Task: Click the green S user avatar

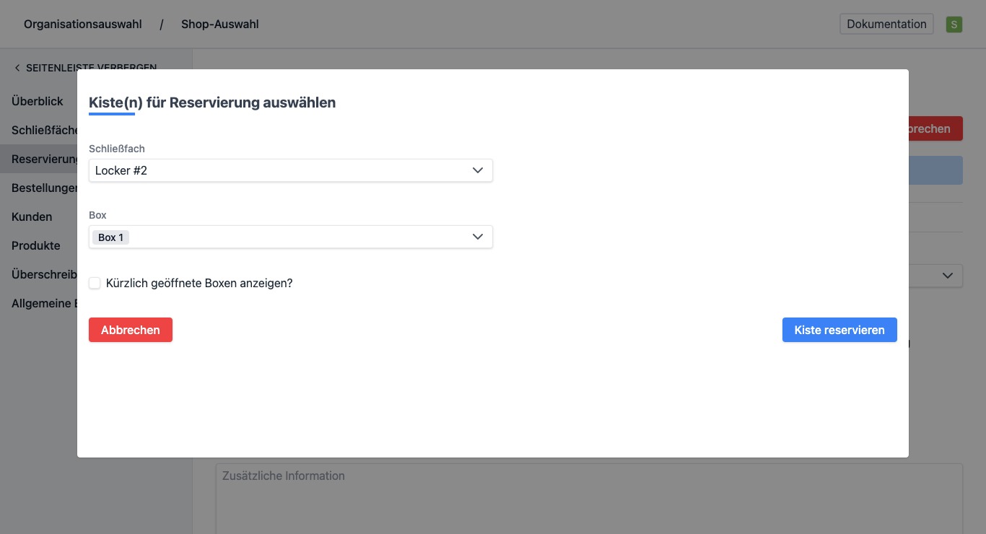Action: 954,25
